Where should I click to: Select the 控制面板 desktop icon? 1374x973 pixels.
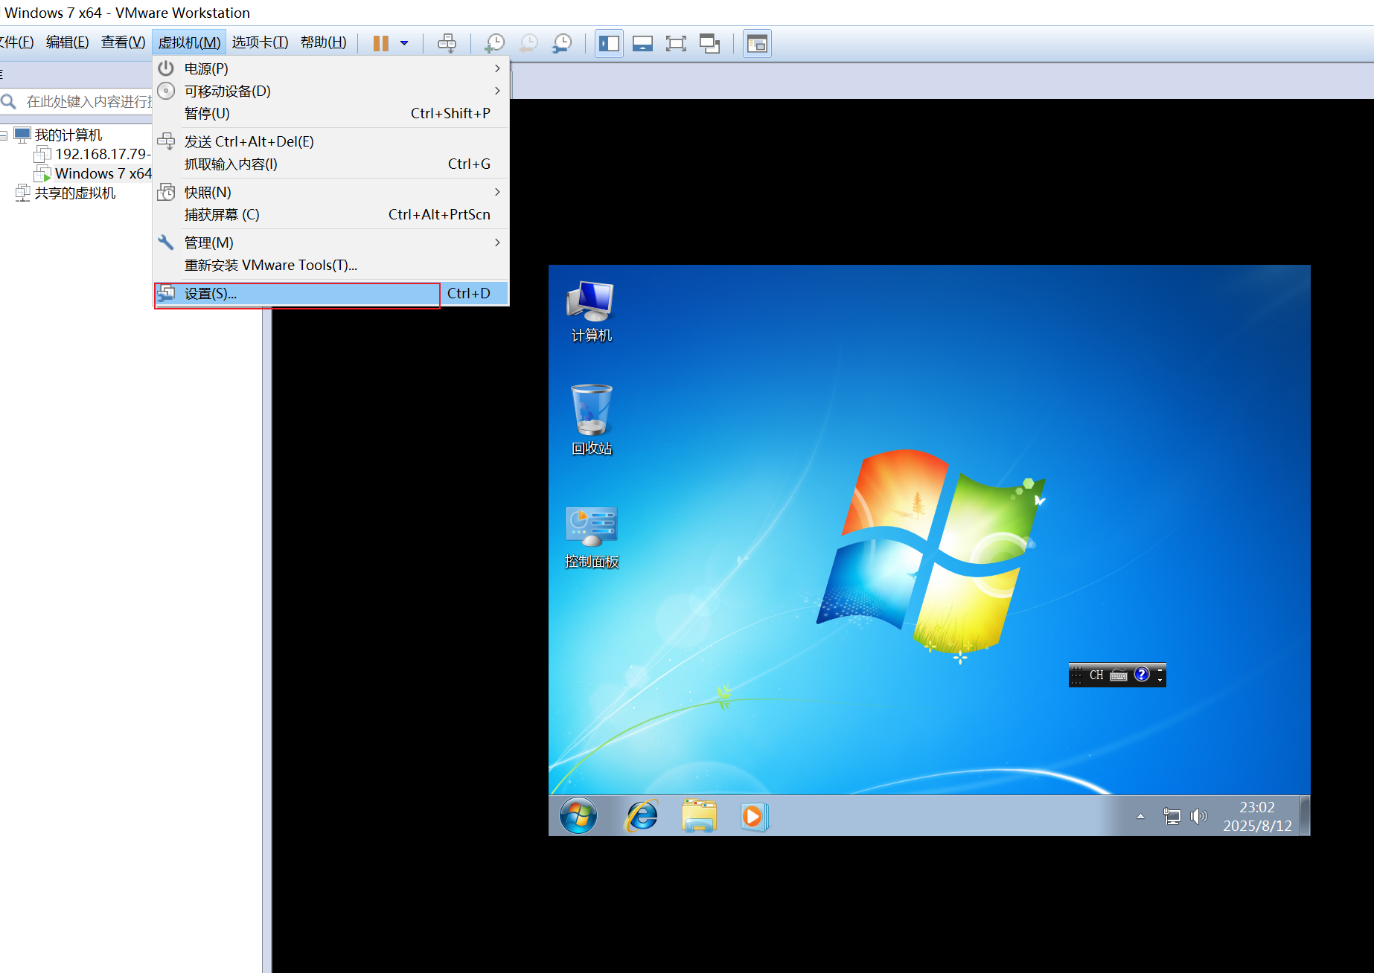(592, 537)
